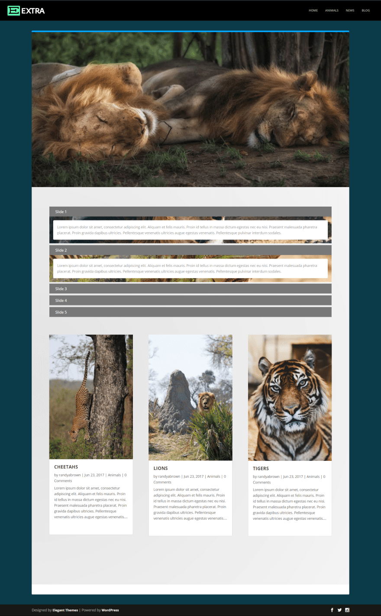Click Slide 1 lorem ipsum text box
This screenshot has height=616, width=381.
pyautogui.click(x=190, y=230)
